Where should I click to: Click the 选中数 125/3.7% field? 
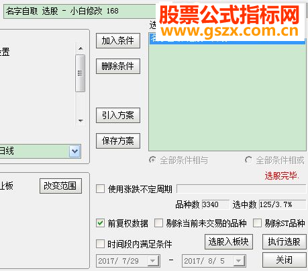[283, 204]
